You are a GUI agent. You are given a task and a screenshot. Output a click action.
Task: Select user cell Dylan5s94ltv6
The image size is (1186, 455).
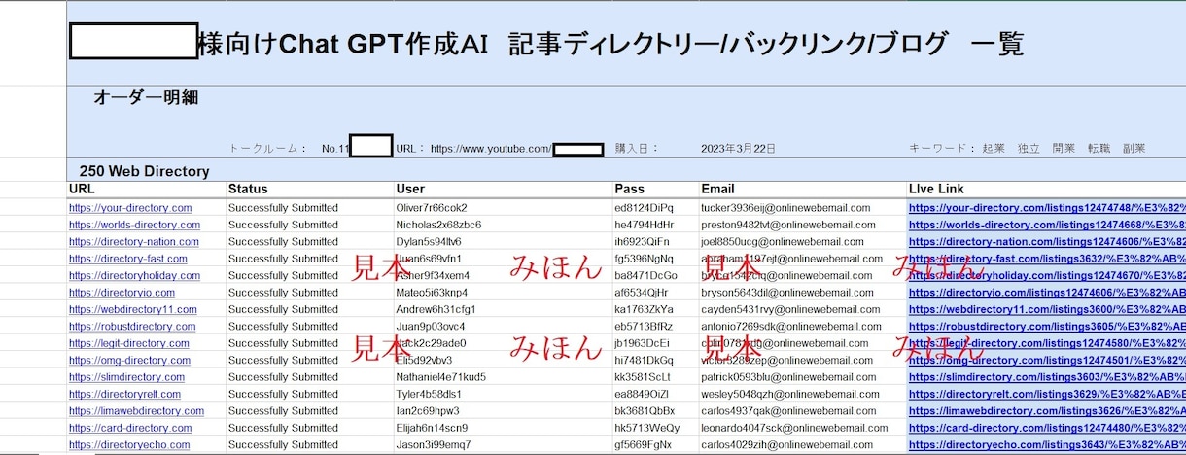point(429,242)
